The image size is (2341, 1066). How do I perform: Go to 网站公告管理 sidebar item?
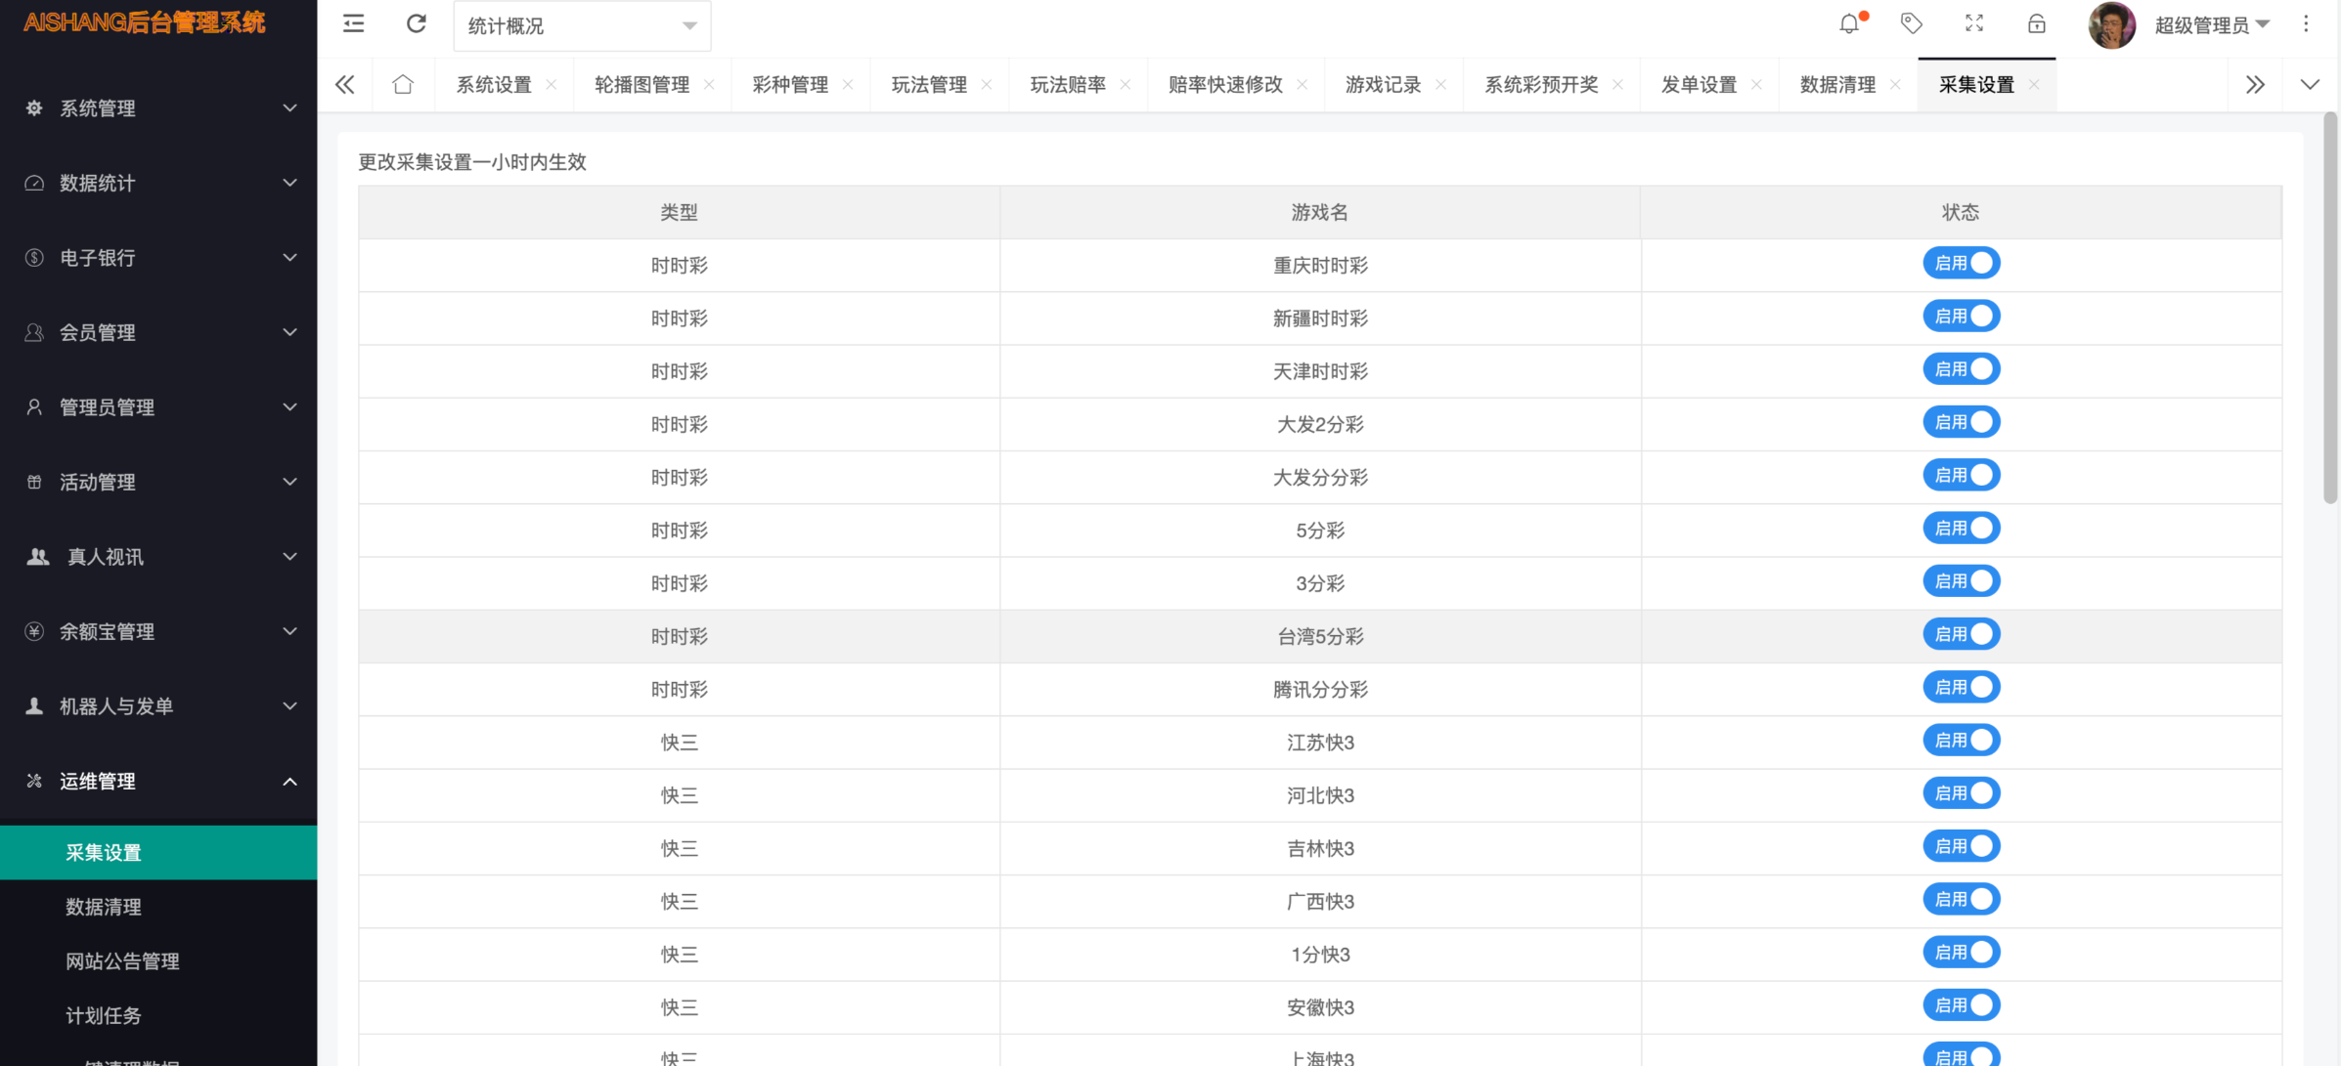(x=122, y=961)
